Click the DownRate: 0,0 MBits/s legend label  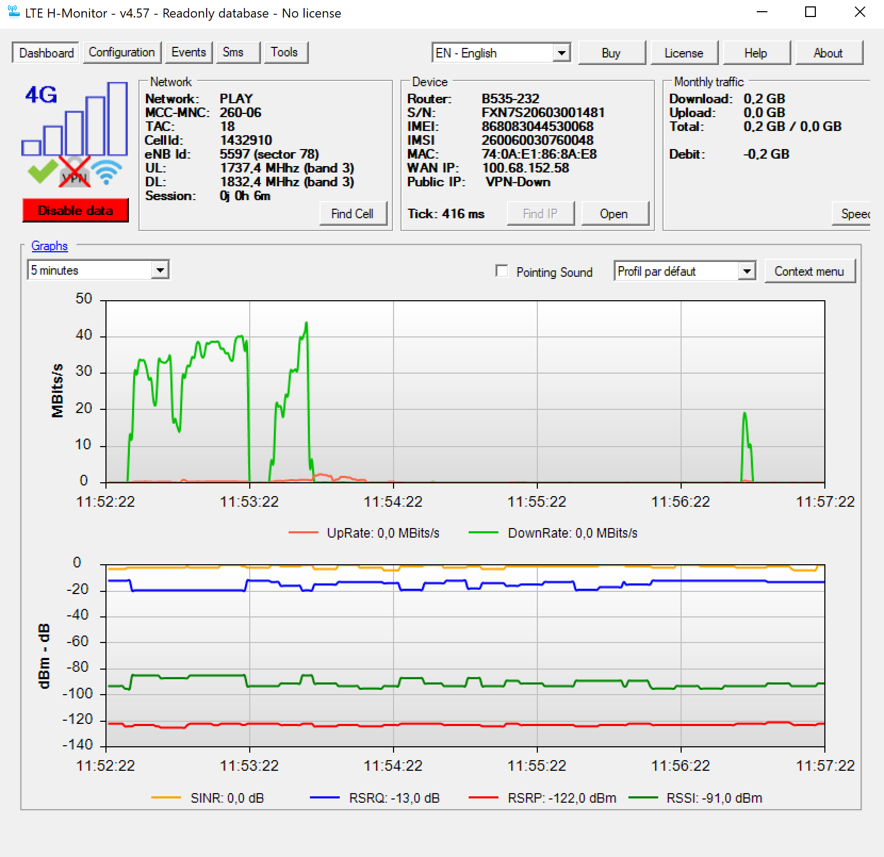[573, 533]
